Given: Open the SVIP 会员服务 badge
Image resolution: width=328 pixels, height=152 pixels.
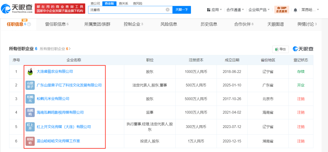Looking at the screenshot, I should [282, 10].
